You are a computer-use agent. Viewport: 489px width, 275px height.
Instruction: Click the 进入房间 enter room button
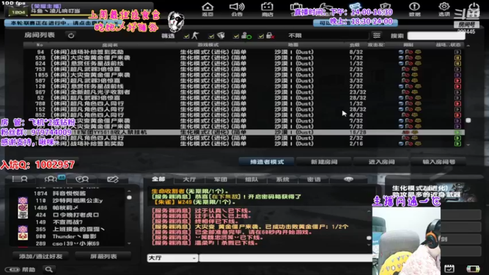coord(381,162)
